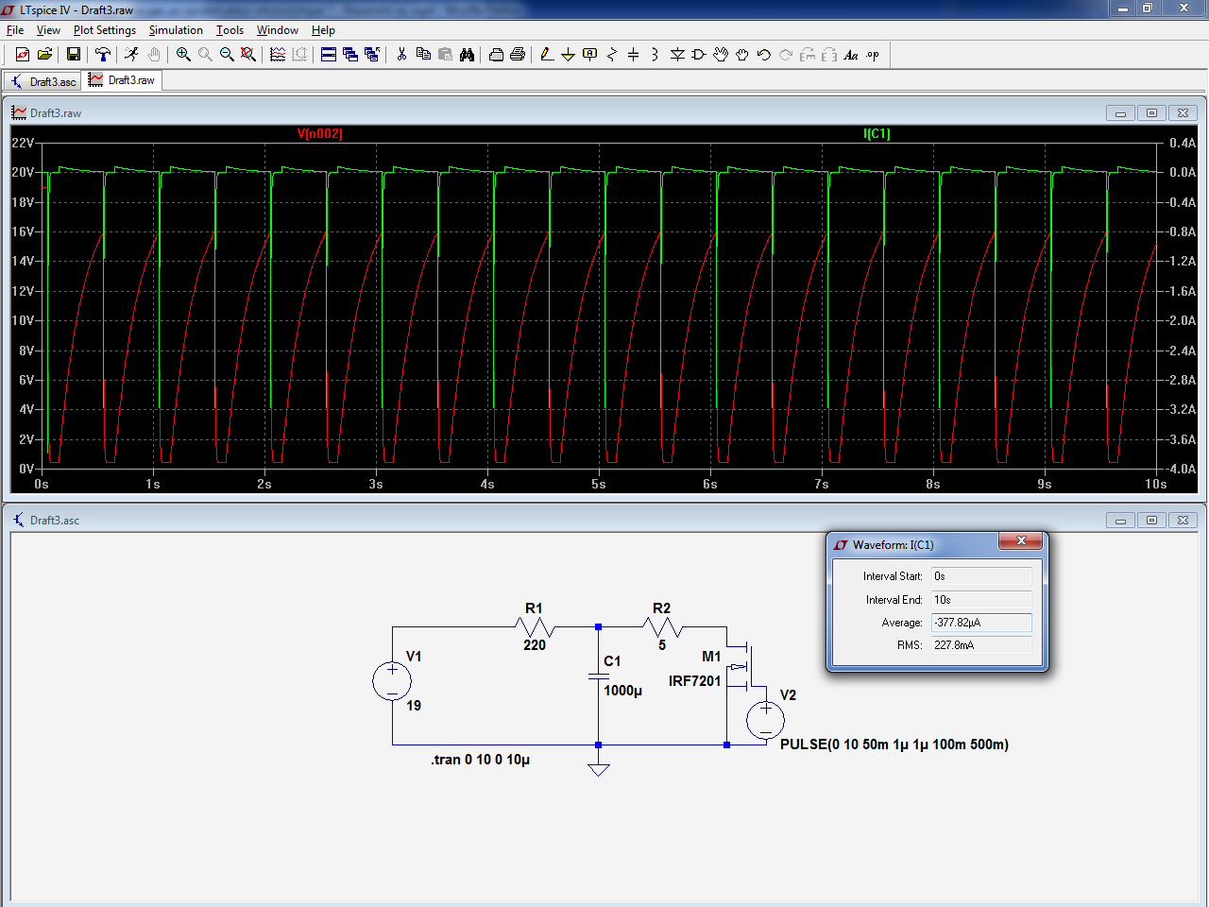Open the Plot Settings menu

[104, 30]
